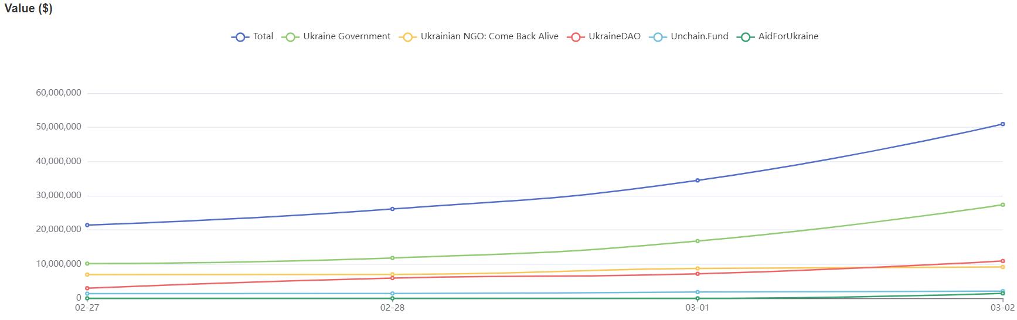The image size is (1017, 320).
Task: Select the Total data point at 02-28
Action: tap(392, 209)
